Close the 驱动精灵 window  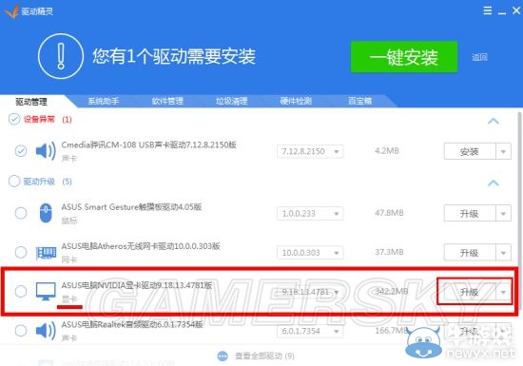[516, 10]
